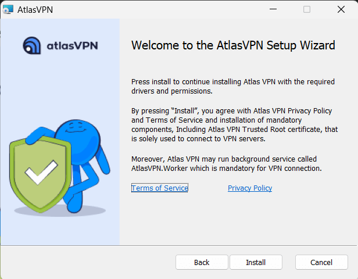Click the atlasVPN wordmark text in sidebar
Image resolution: width=358 pixels, height=279 pixels.
[73, 45]
